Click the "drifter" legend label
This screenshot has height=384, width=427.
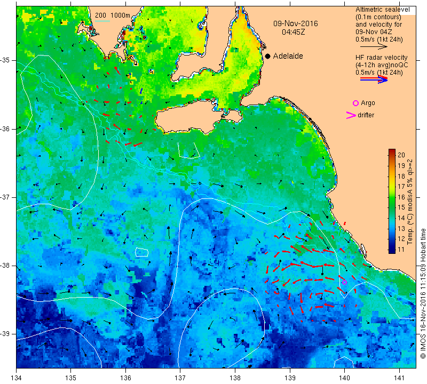coord(366,115)
